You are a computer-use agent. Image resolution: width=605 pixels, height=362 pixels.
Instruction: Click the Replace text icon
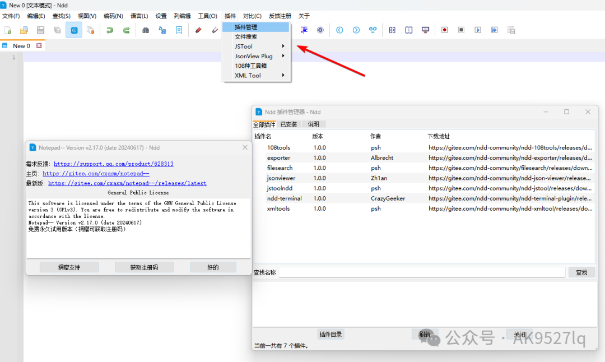click(x=162, y=30)
